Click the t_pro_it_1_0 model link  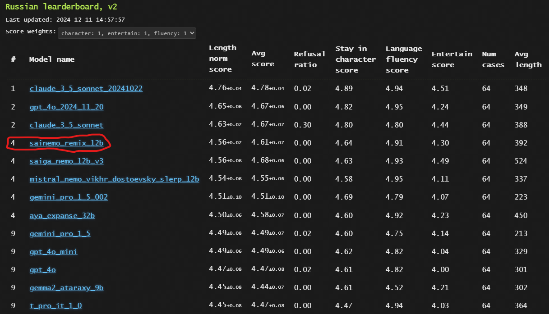(x=55, y=305)
